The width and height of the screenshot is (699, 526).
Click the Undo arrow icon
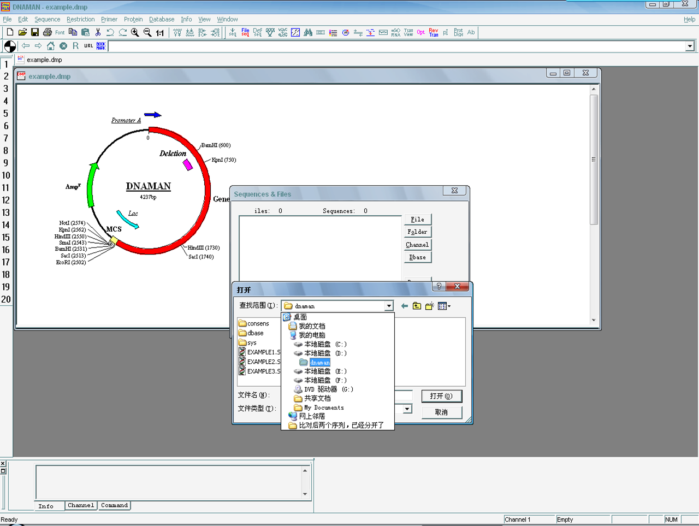110,32
